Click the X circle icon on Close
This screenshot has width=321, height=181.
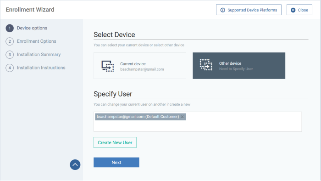coord(293,10)
